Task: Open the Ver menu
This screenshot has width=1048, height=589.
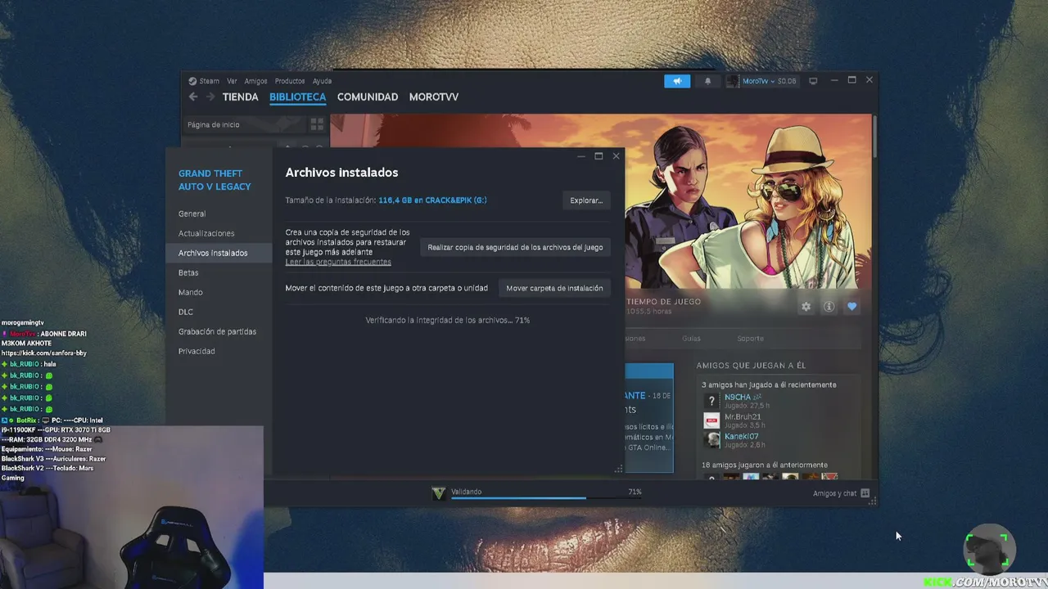Action: coord(232,81)
